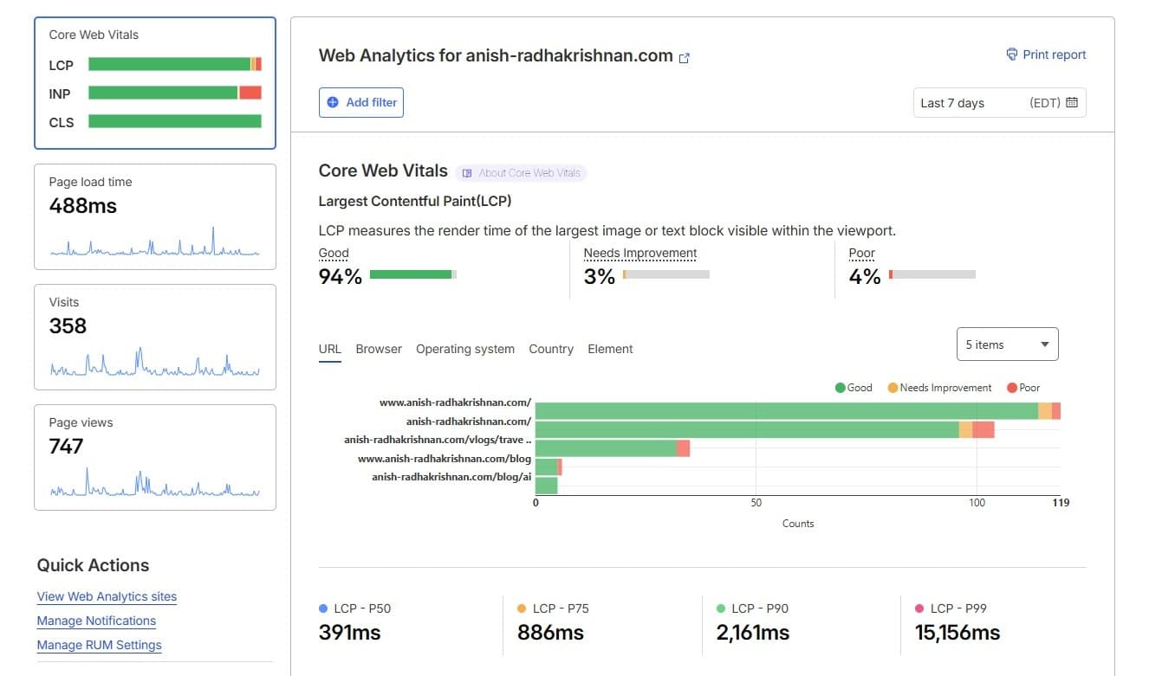Toggle the Good legend item

(x=854, y=388)
